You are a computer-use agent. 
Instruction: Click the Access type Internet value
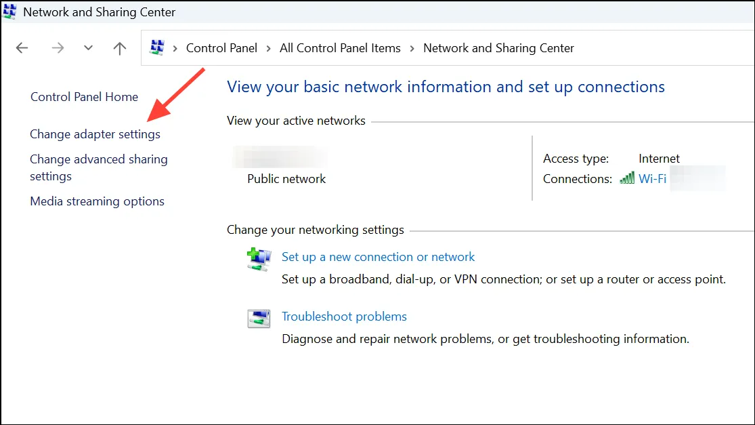[659, 159]
